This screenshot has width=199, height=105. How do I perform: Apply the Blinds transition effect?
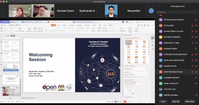click(136, 58)
